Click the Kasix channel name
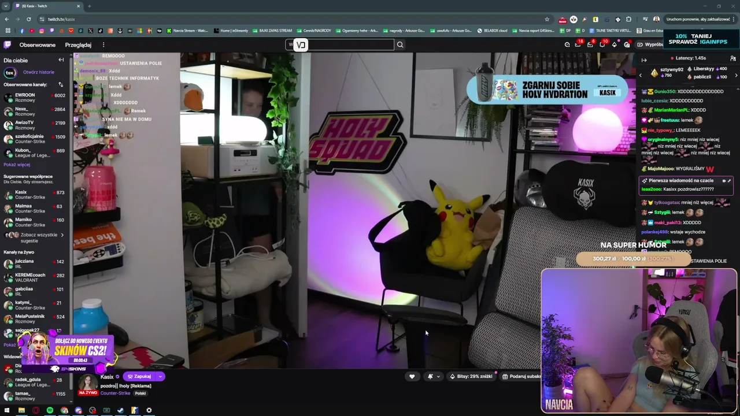The width and height of the screenshot is (740, 416). (107, 377)
